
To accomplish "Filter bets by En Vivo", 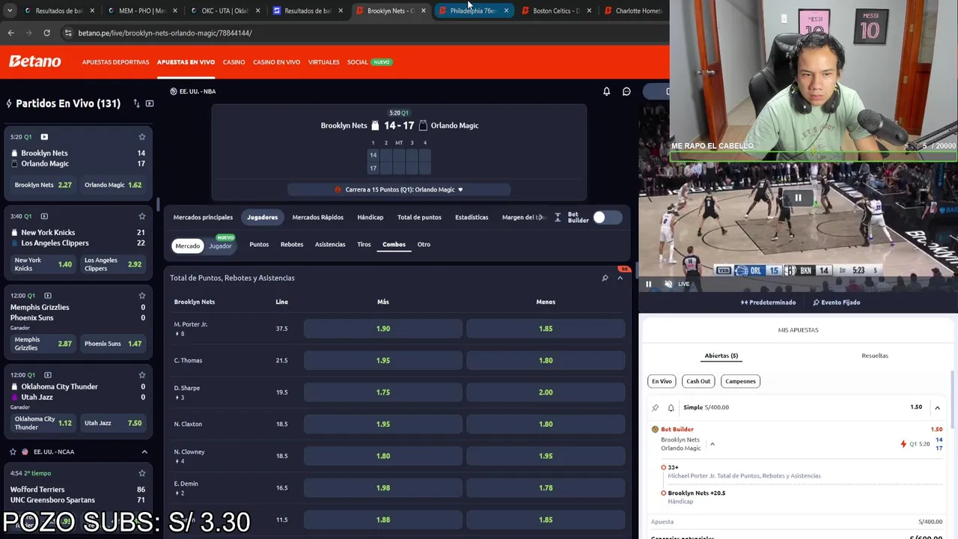I will tap(662, 381).
